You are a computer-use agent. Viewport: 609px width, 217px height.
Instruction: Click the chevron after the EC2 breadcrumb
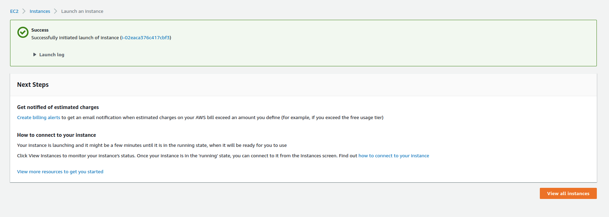[x=24, y=11]
